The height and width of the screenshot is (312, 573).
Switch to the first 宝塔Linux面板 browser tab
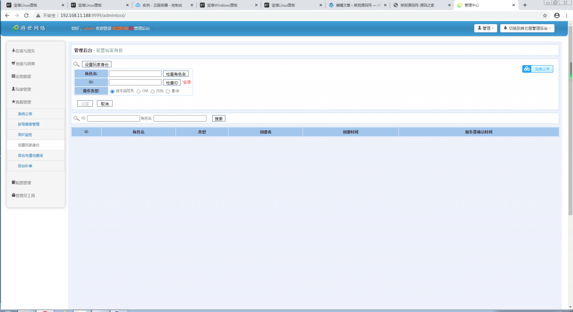[35, 5]
